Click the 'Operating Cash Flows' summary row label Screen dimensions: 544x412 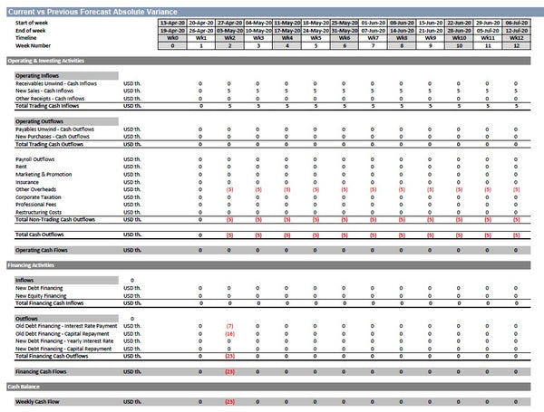click(42, 250)
